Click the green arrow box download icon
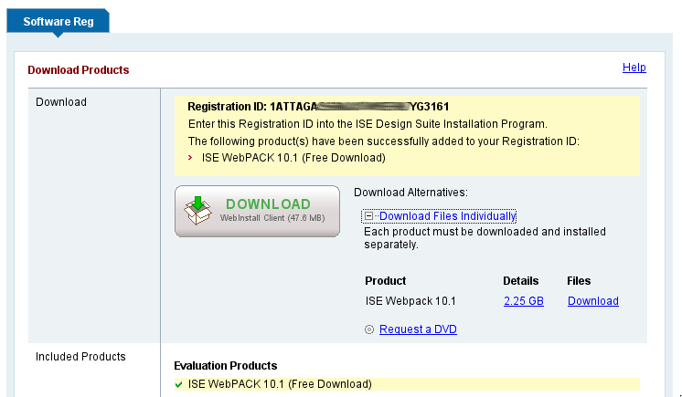 click(198, 210)
